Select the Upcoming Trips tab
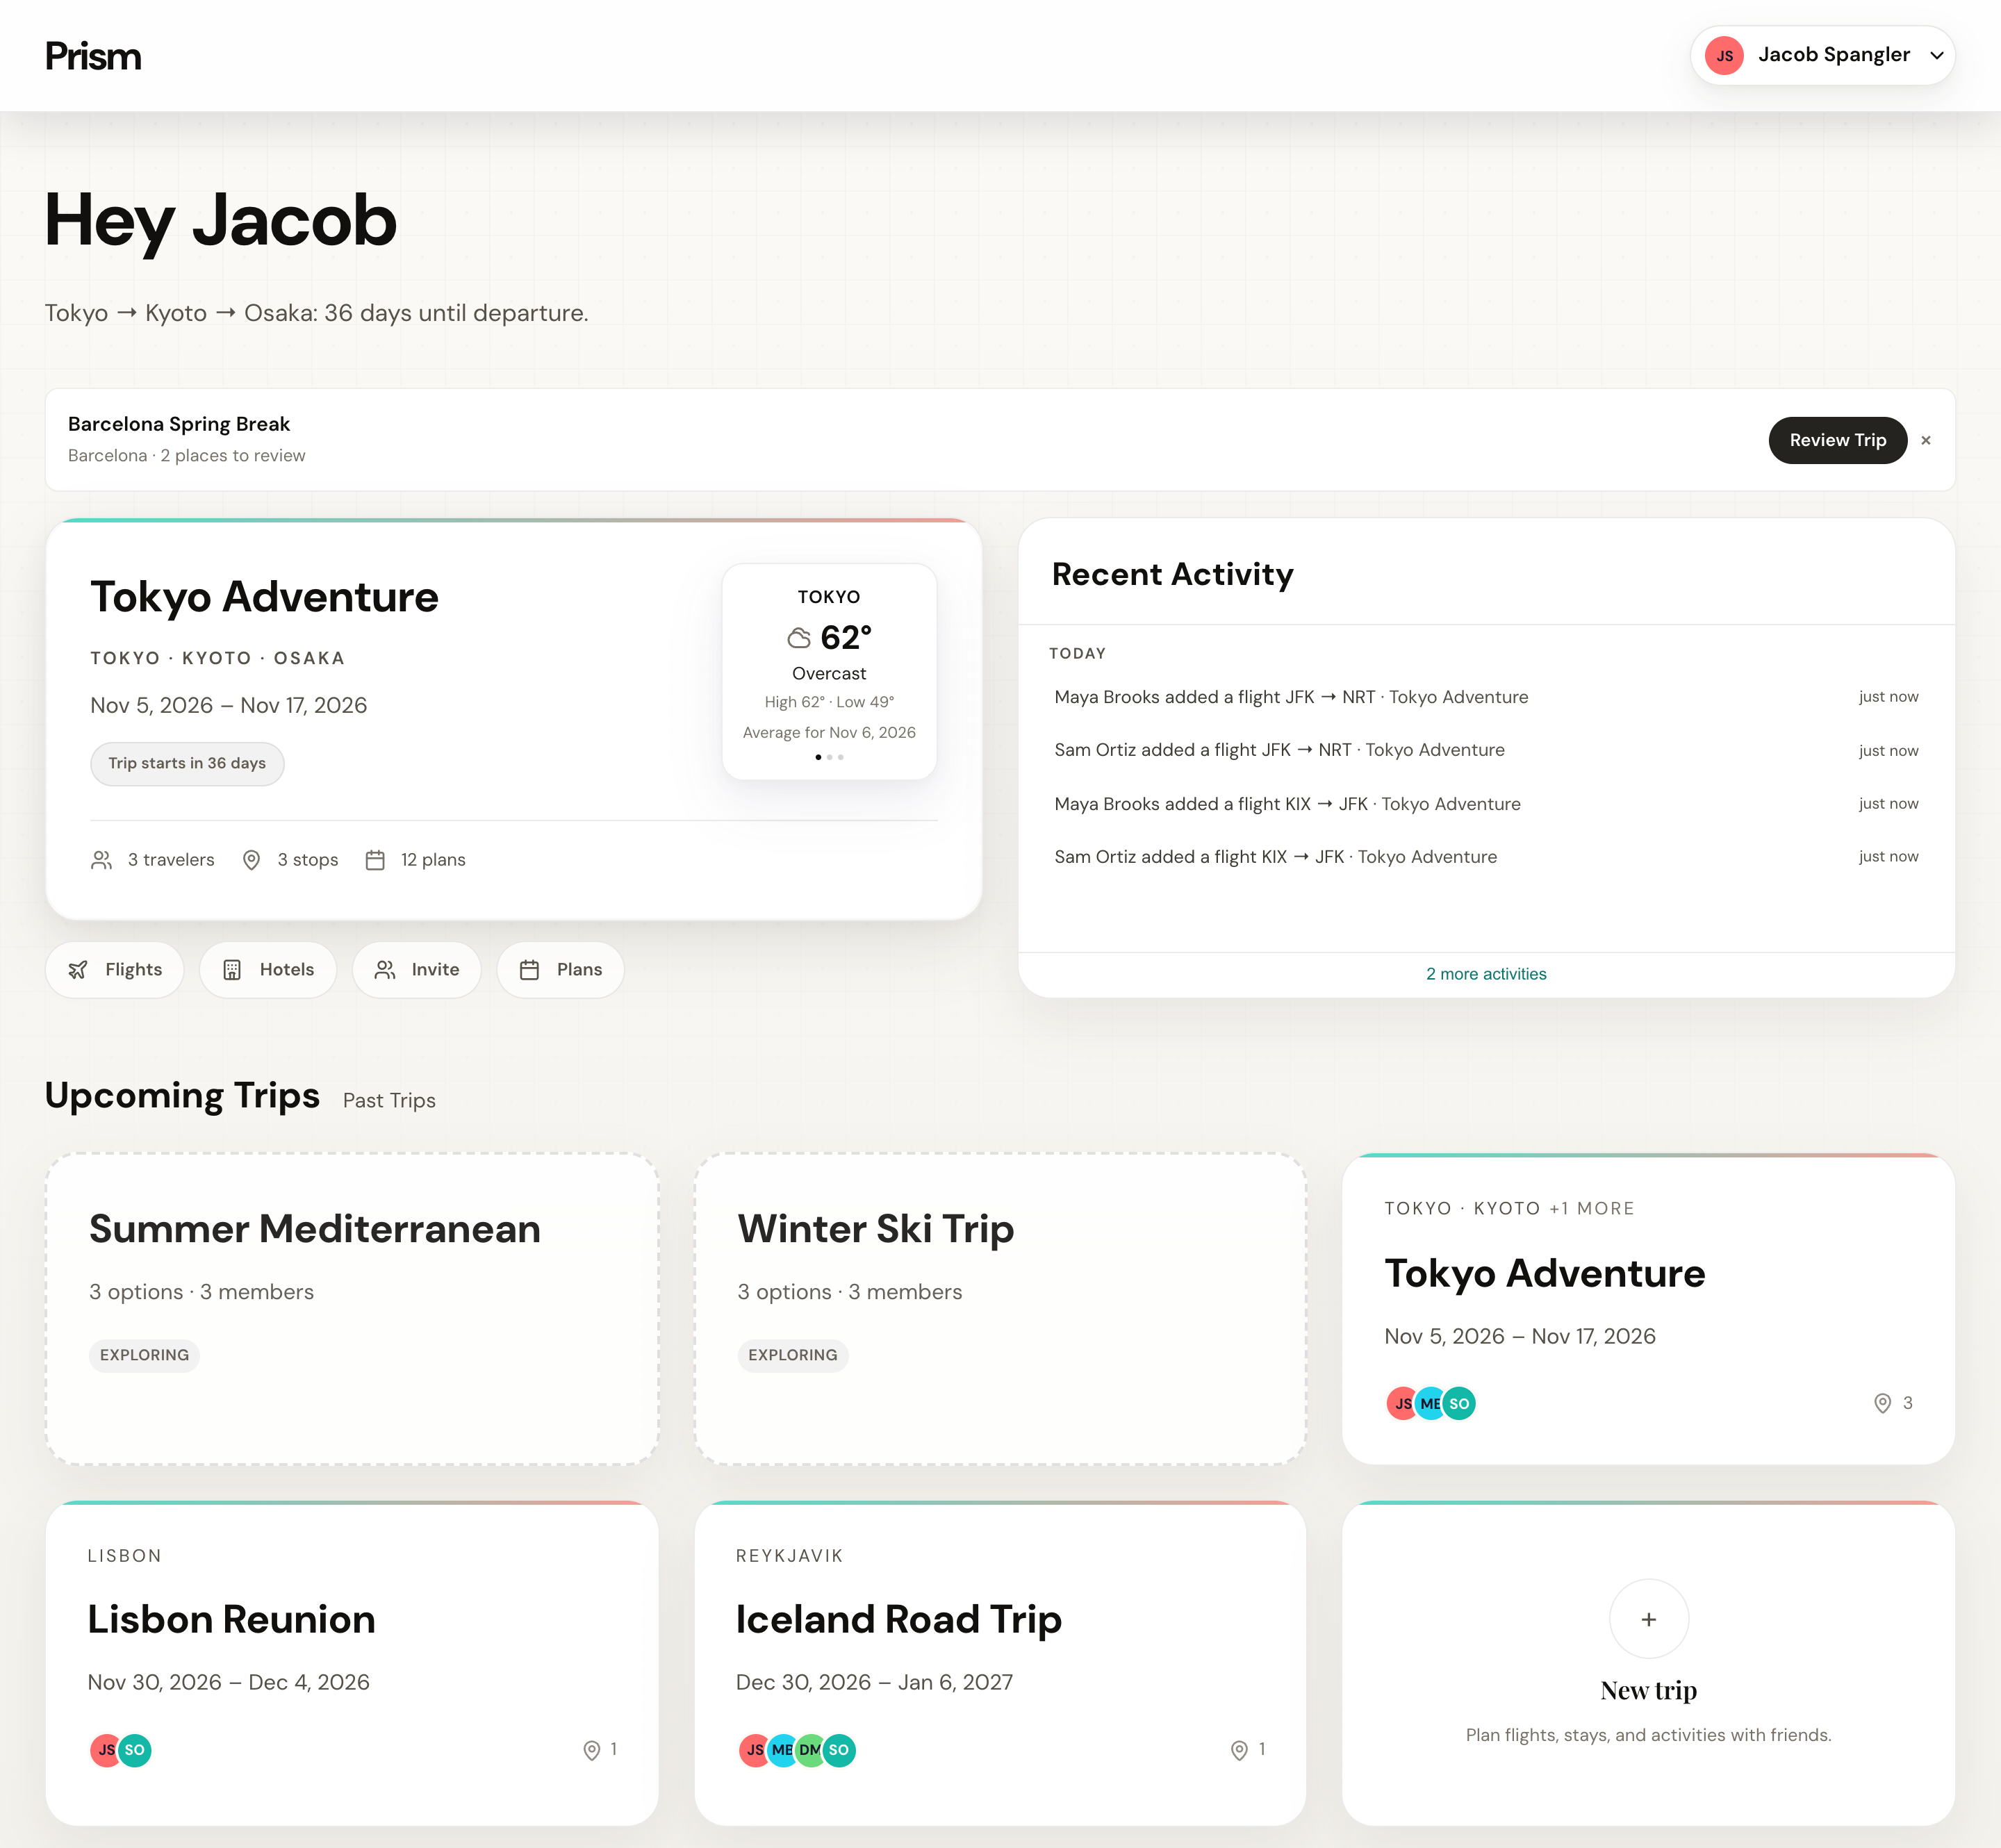 point(182,1095)
